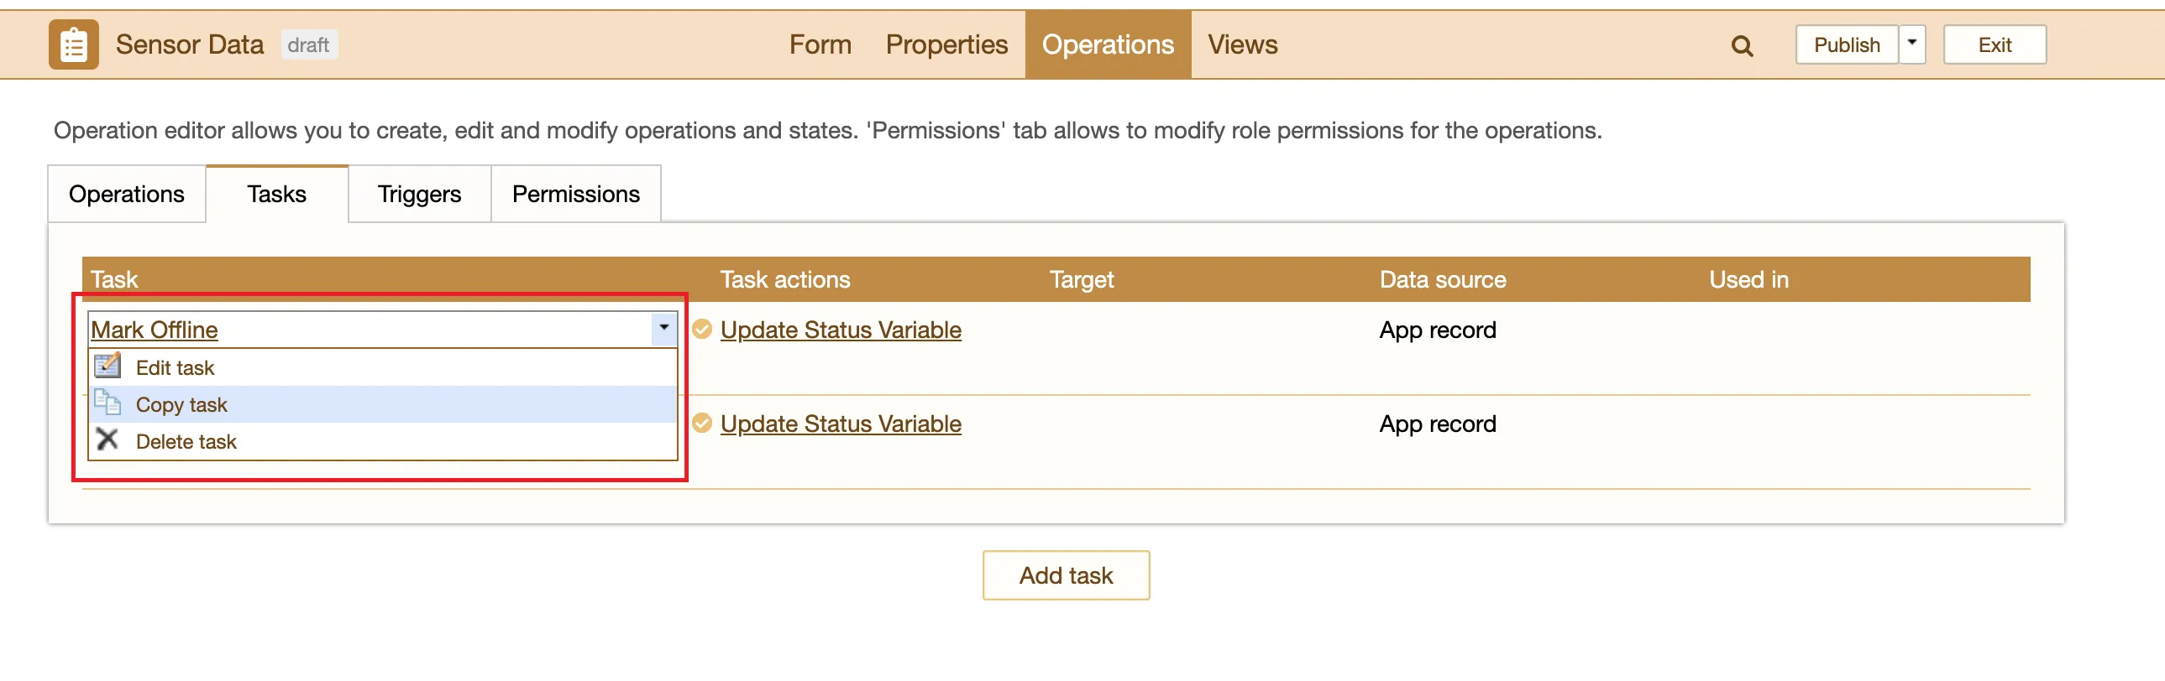Click the pencil icon beside Edit task
The width and height of the screenshot is (2165, 681).
pos(107,367)
